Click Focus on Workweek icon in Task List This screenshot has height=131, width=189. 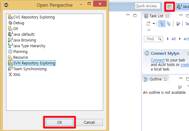point(178,24)
